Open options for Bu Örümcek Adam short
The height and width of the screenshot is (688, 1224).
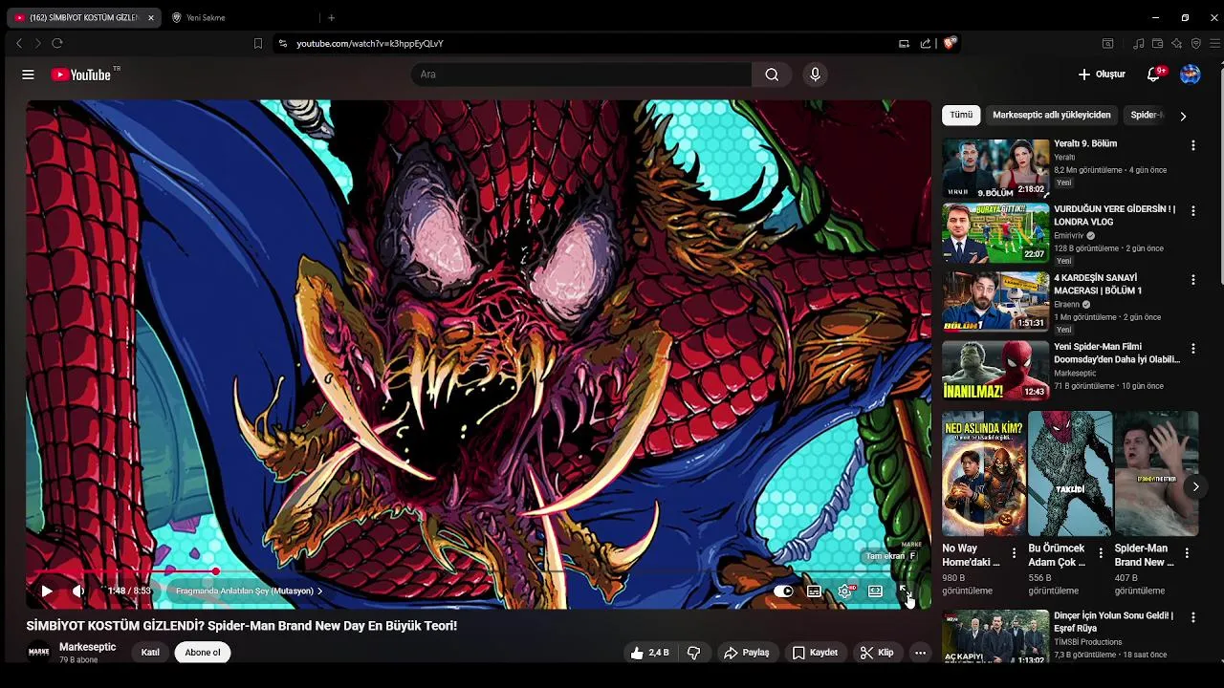click(x=1100, y=553)
